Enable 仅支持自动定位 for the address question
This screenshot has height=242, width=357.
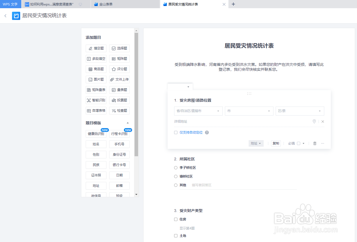click(175, 132)
